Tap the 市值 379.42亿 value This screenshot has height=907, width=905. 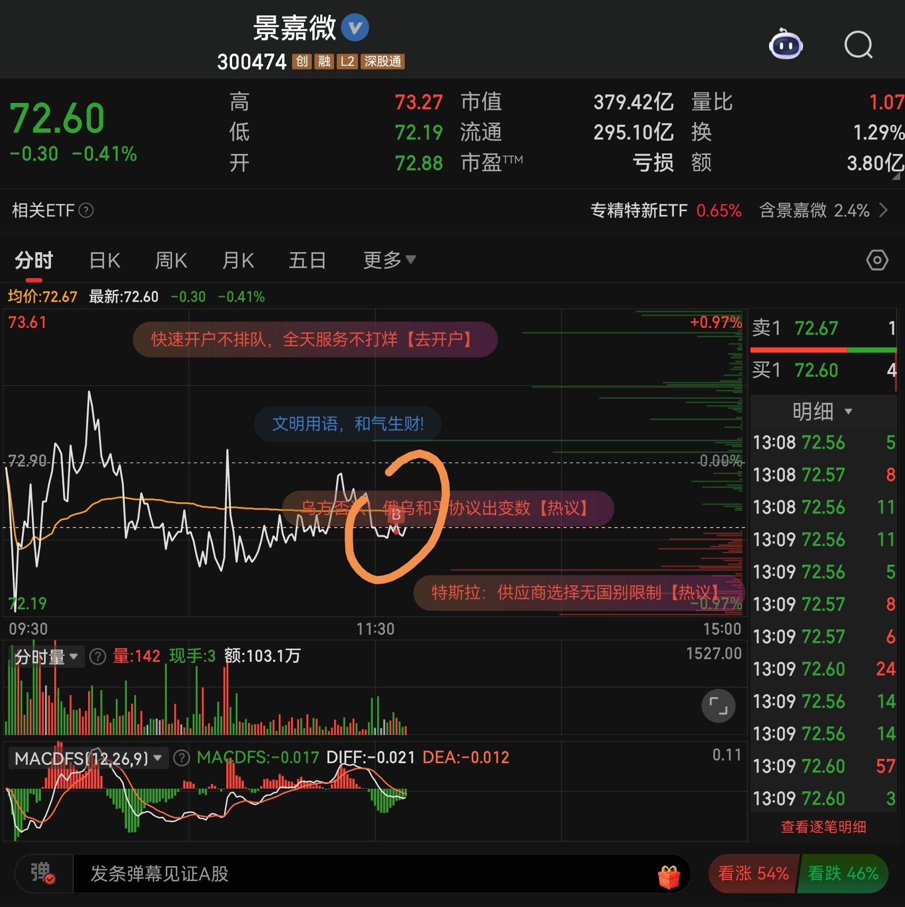[x=633, y=102]
